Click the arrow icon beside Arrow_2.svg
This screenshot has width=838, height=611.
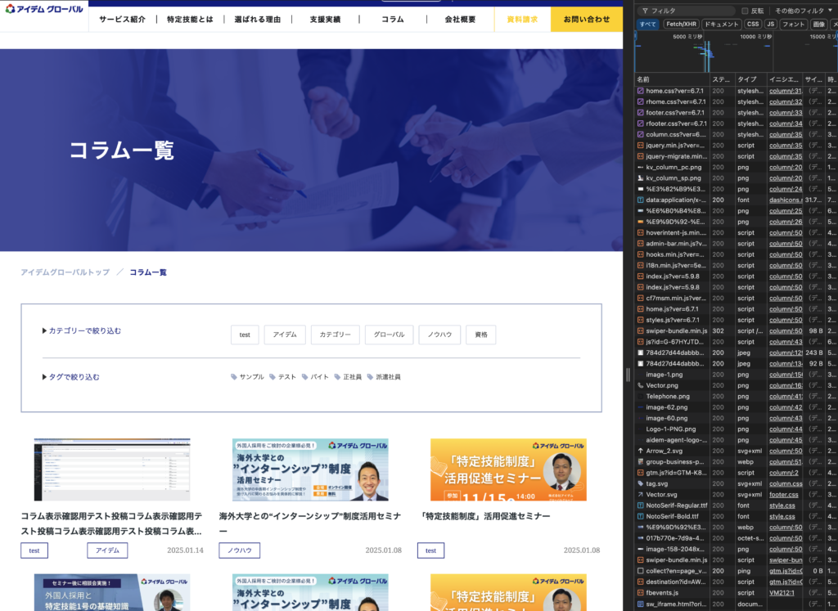click(640, 451)
